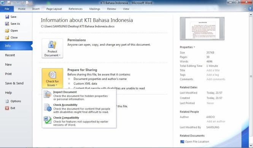Click Save icon in Quick Access Toolbar

(9, 3)
